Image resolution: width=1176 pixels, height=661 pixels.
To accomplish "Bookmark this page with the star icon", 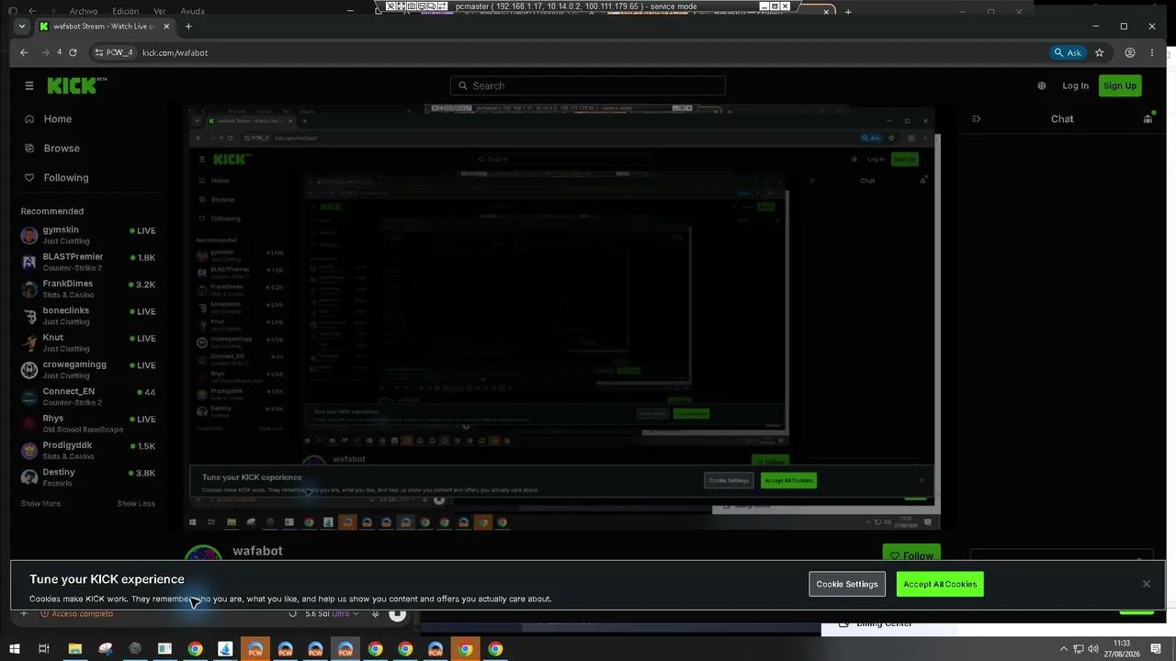I will click(1099, 52).
